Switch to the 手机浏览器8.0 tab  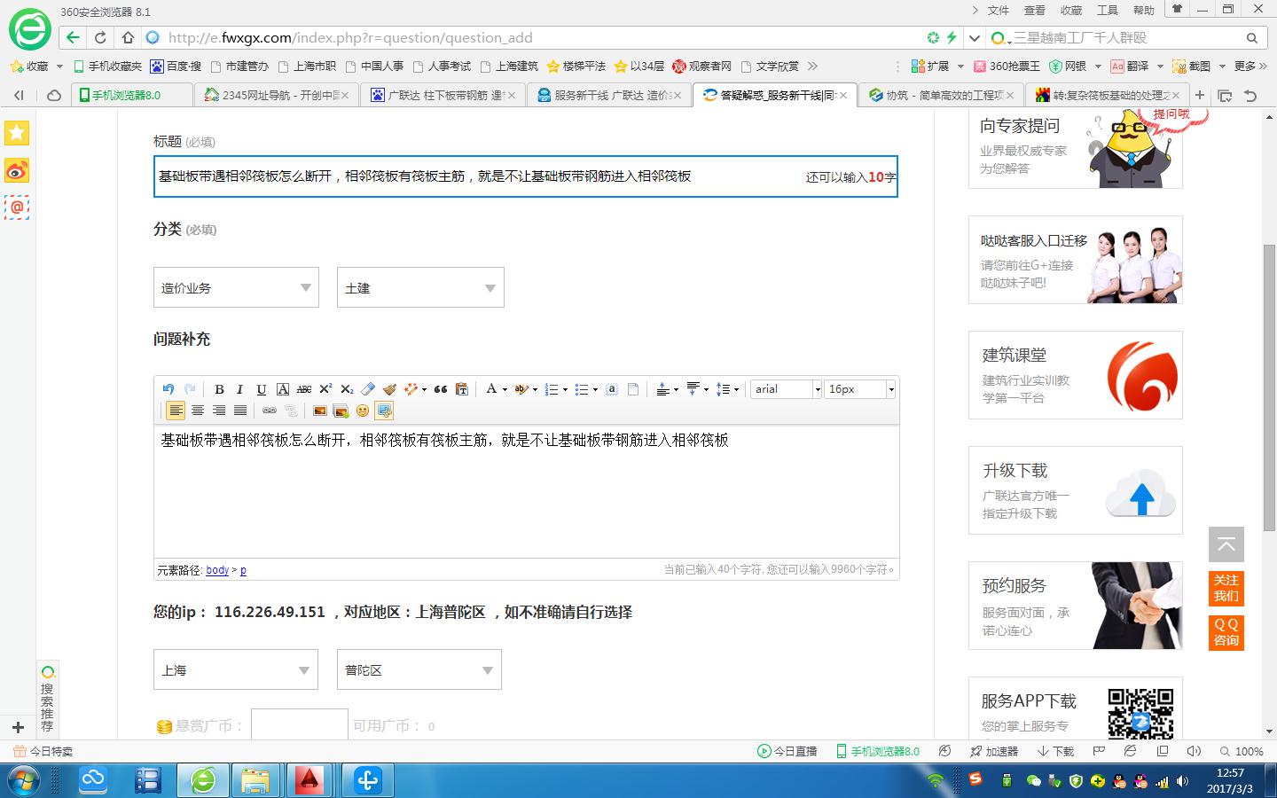point(129,95)
